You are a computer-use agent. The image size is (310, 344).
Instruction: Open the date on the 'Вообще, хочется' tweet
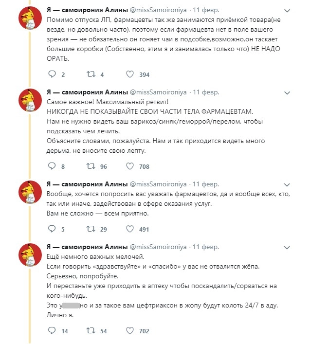(x=206, y=184)
